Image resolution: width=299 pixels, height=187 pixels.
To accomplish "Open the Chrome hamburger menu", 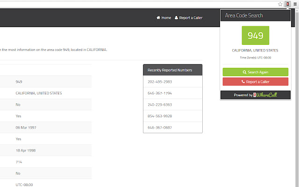I will [x=295, y=4].
